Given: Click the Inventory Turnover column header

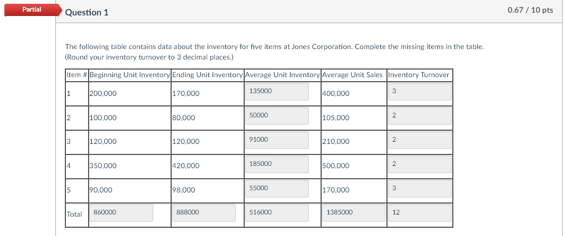Looking at the screenshot, I should tap(418, 75).
